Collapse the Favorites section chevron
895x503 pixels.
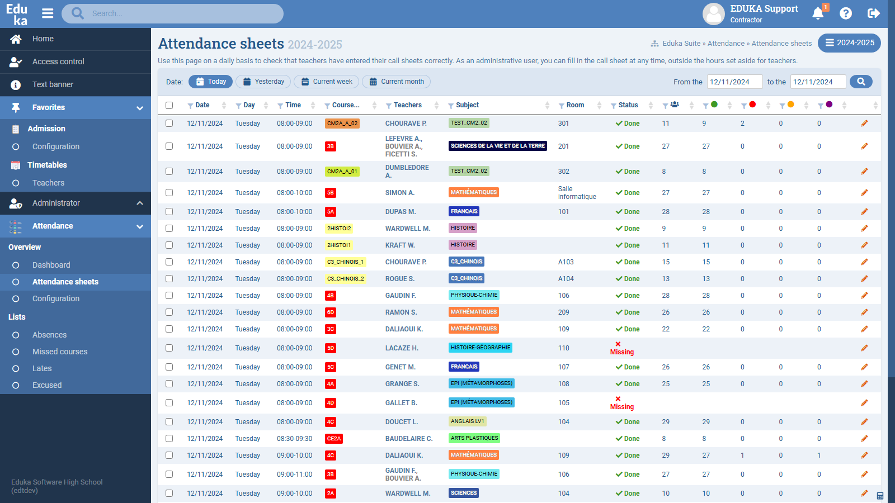(x=140, y=108)
